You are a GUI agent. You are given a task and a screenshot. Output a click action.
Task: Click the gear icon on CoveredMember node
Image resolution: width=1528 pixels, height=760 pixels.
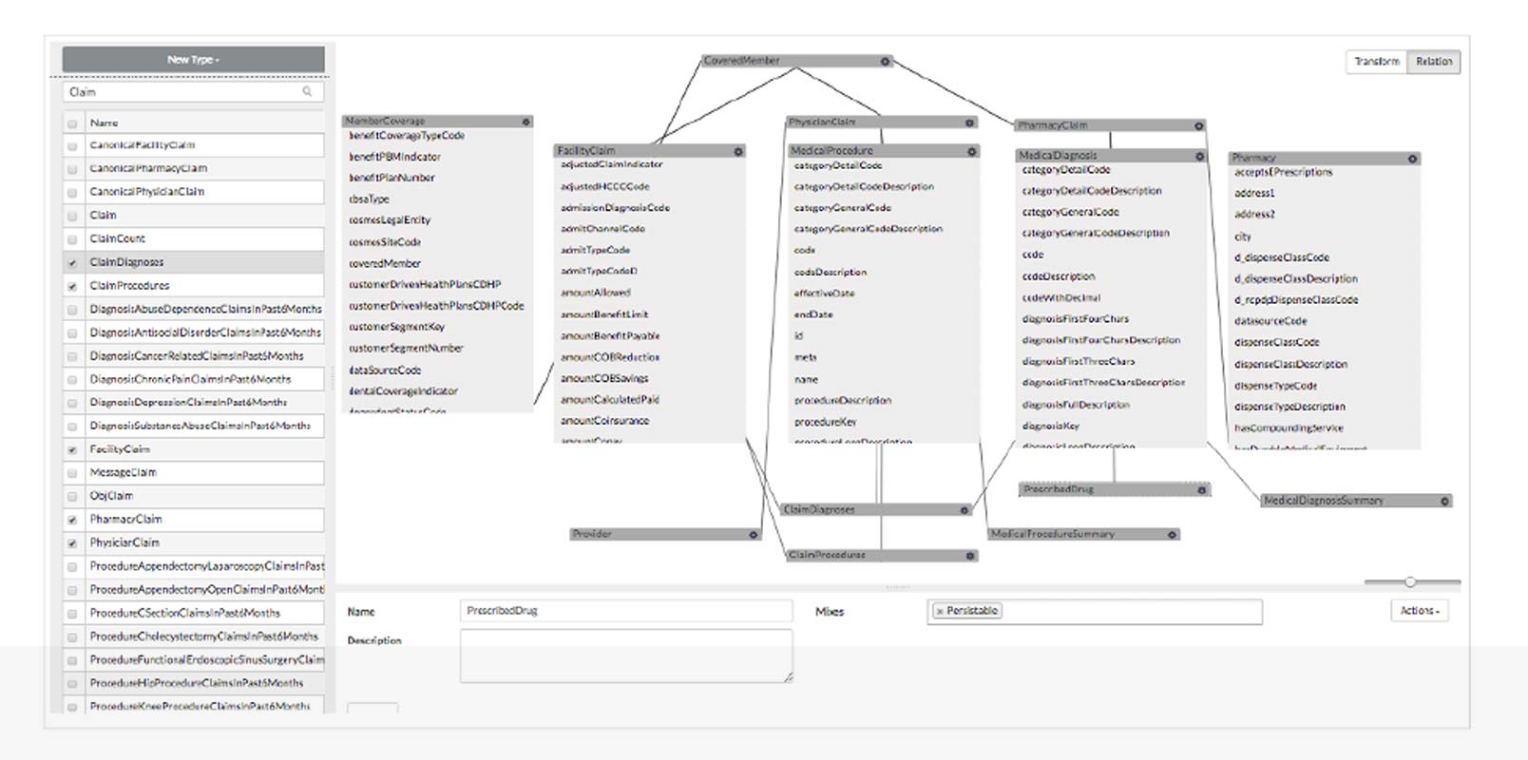point(885,62)
